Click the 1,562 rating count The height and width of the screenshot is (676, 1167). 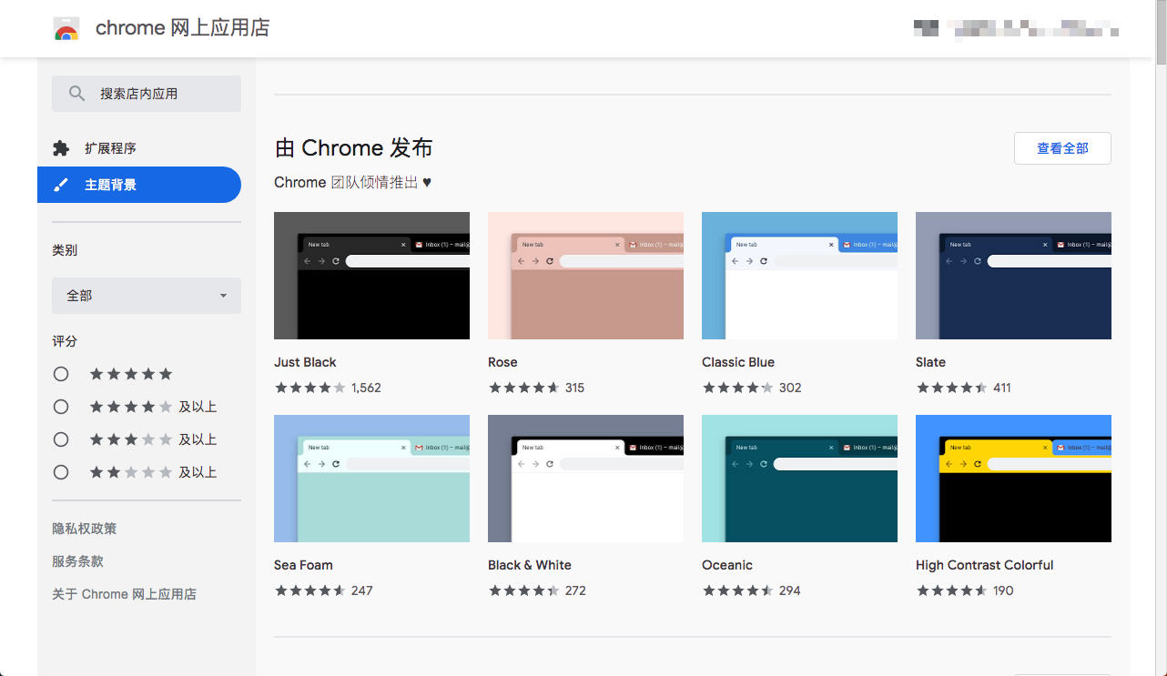(366, 388)
